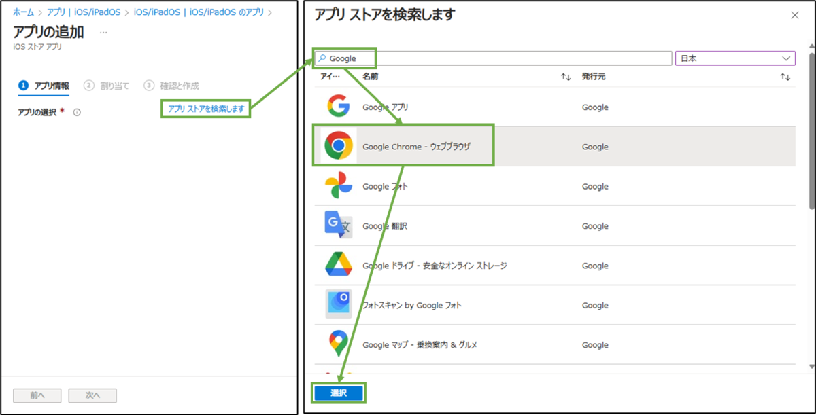Click the Google search input field
The height and width of the screenshot is (415, 816).
493,58
